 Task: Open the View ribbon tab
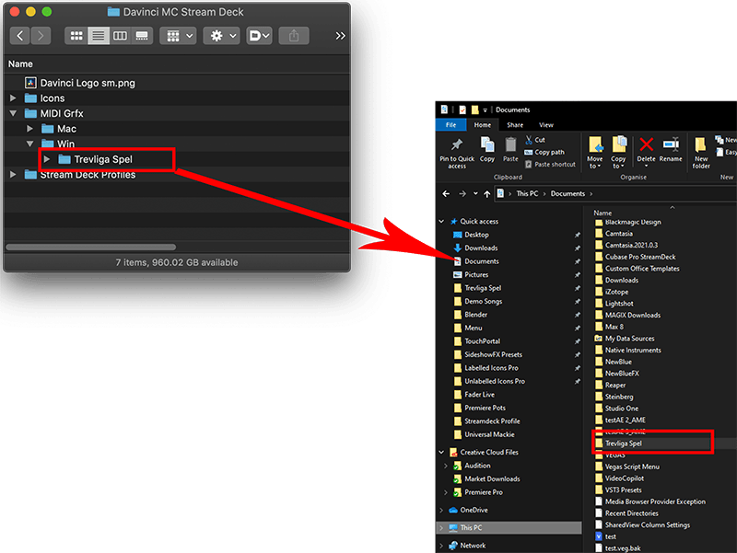click(x=545, y=125)
